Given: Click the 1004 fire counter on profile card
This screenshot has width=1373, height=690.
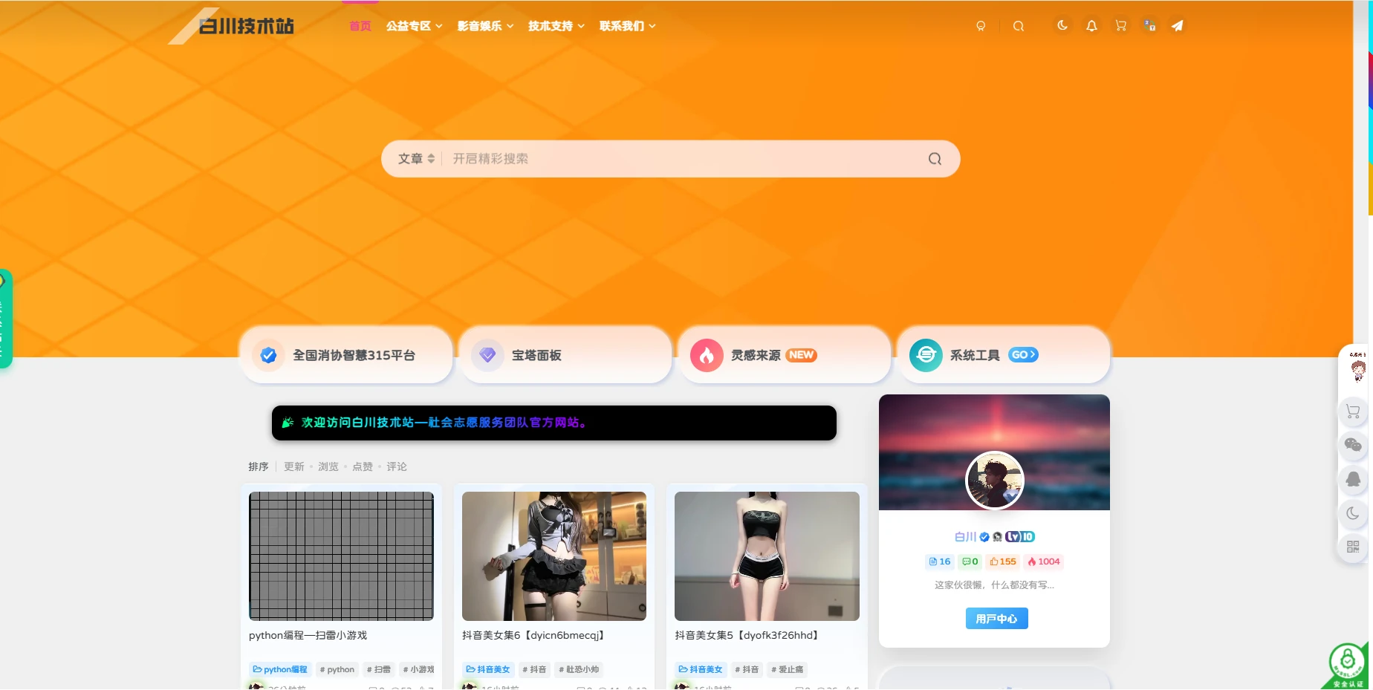Looking at the screenshot, I should tap(1043, 562).
